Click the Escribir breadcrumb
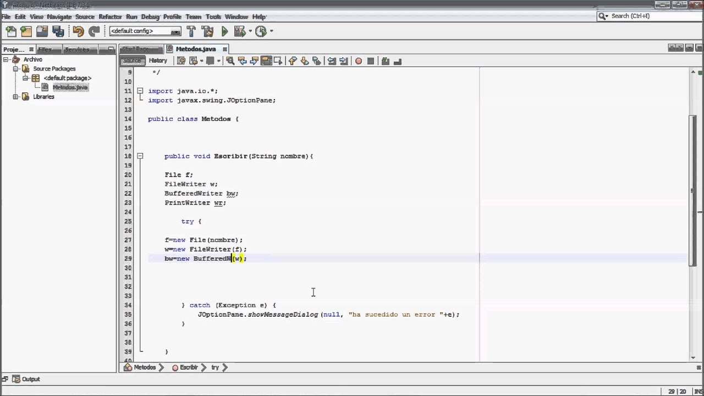The width and height of the screenshot is (704, 396). tap(189, 367)
